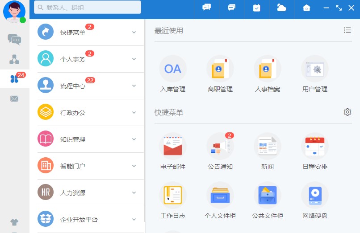Open 日程安排 calendar app icon
Image resolution: width=360 pixels, height=233 pixels.
(x=315, y=146)
